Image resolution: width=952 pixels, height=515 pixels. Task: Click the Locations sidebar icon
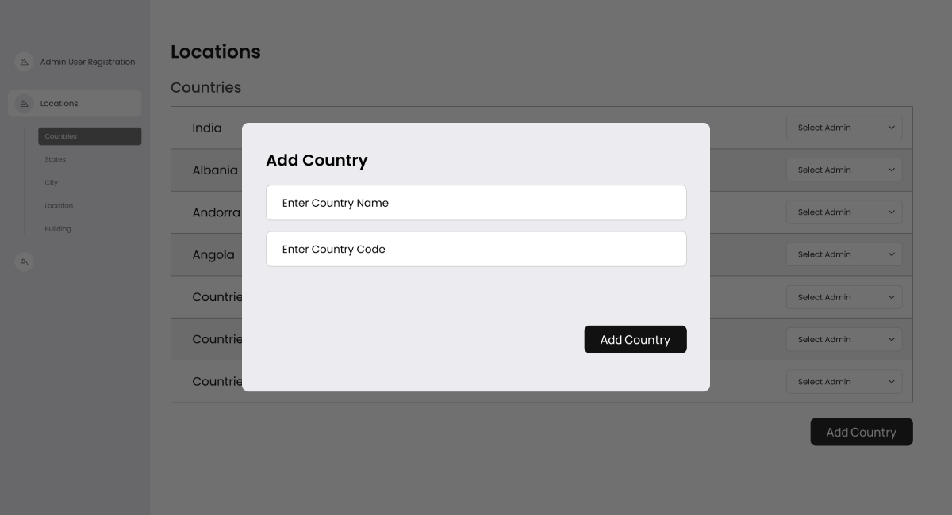tap(24, 103)
